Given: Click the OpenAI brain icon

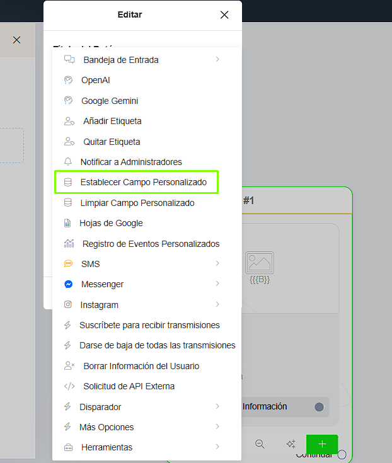Looking at the screenshot, I should (68, 80).
